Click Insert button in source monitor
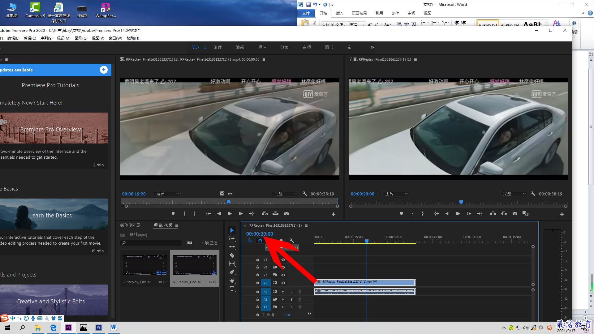 click(x=265, y=214)
